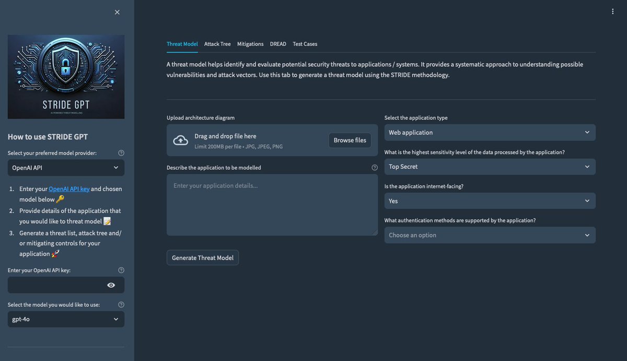Open the gpt-4o model dropdown
Viewport: 627px width, 361px height.
(66, 319)
